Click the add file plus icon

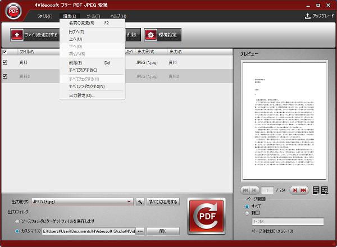[x=17, y=35]
